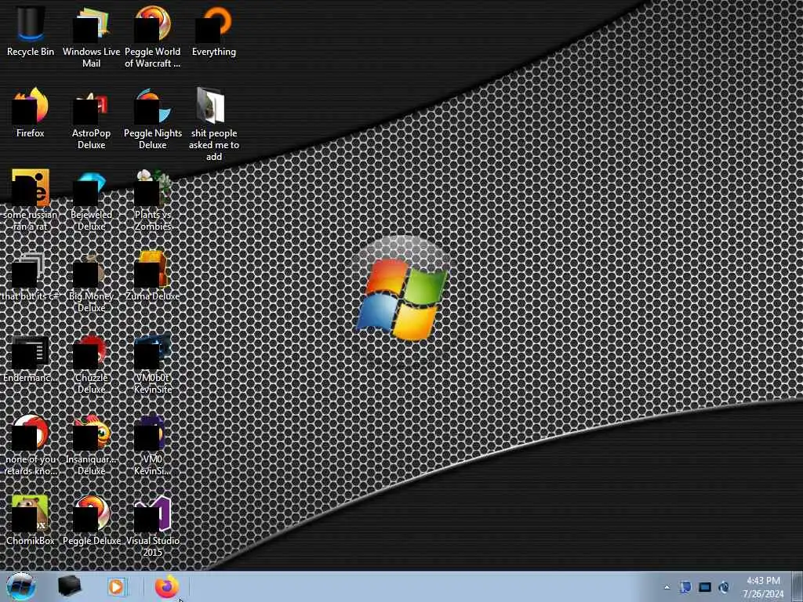Select the Plants vs Zombies icon
803x602 pixels.
pyautogui.click(x=153, y=200)
